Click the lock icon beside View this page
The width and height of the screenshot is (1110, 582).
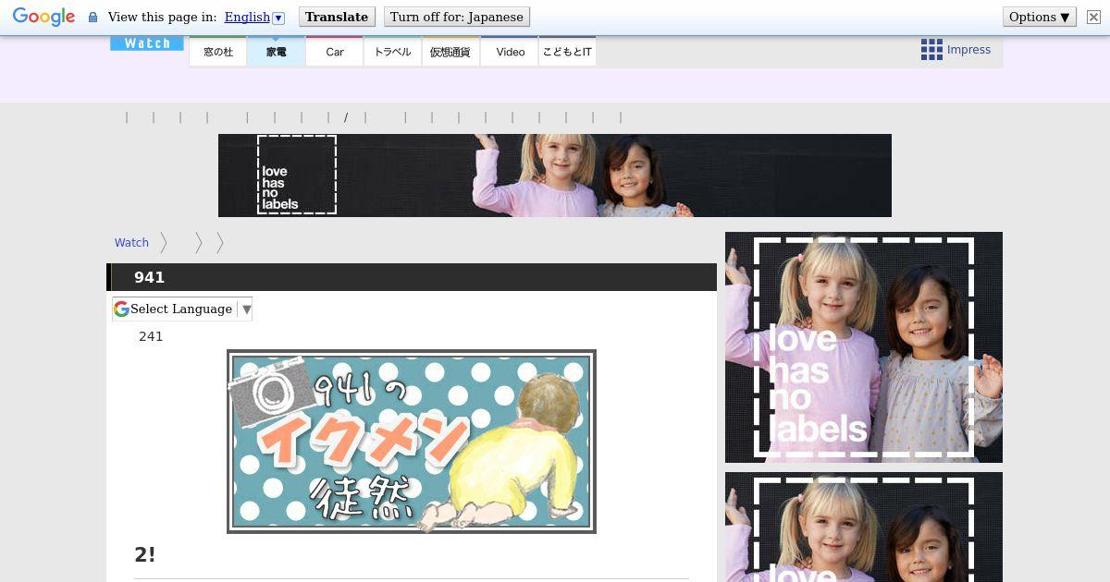92,18
